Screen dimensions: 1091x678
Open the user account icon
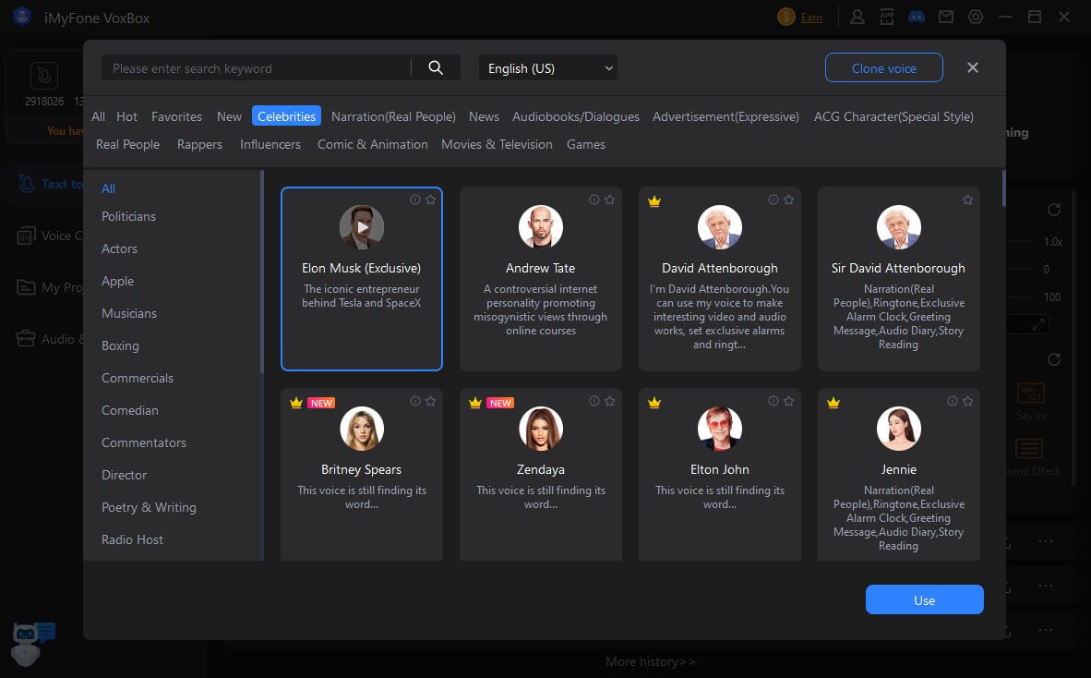tap(857, 17)
